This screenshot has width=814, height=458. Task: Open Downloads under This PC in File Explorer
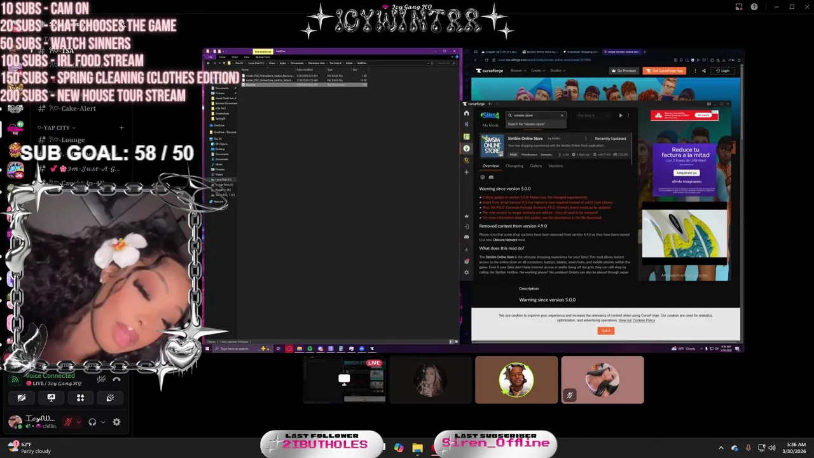tap(221, 159)
